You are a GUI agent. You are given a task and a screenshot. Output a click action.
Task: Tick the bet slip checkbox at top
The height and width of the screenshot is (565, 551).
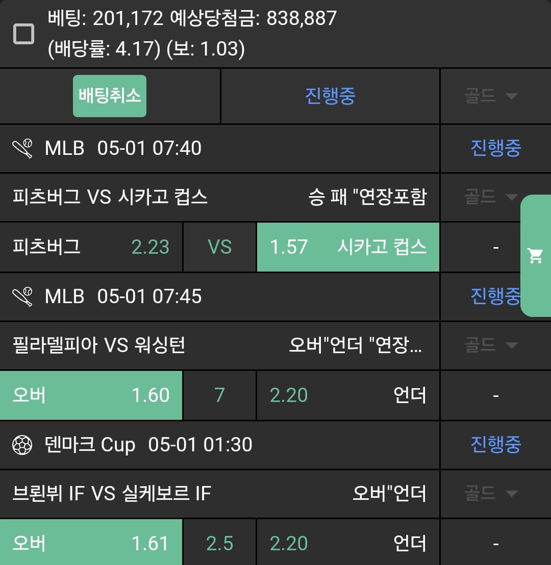(x=23, y=34)
